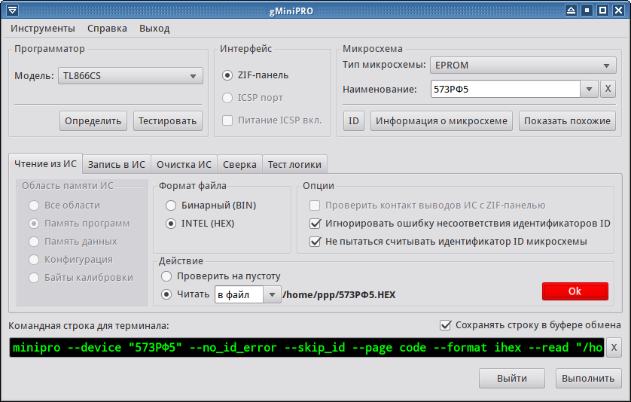Toggle the Питание ICSP вкл. checkbox
Screen dimensions: 631x402
[x=227, y=120]
